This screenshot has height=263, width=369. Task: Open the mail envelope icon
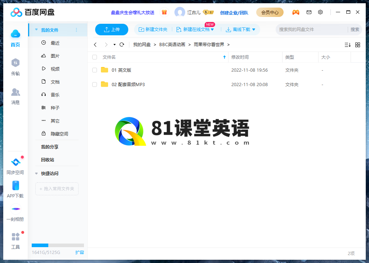tap(309, 12)
